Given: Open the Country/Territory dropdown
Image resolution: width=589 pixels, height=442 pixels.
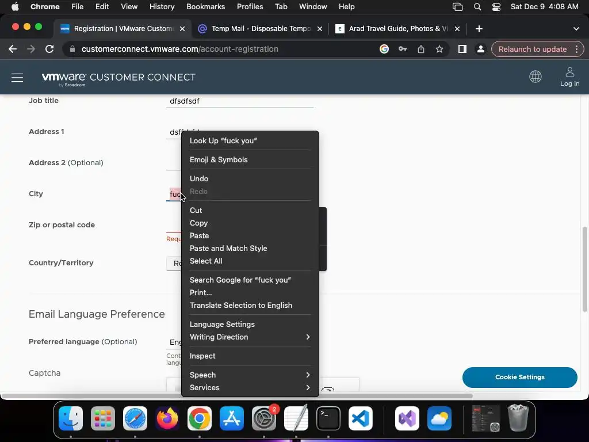Looking at the screenshot, I should click(174, 264).
